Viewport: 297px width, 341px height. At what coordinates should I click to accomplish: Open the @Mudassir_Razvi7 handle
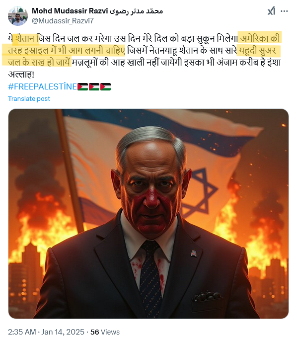pyautogui.click(x=63, y=21)
